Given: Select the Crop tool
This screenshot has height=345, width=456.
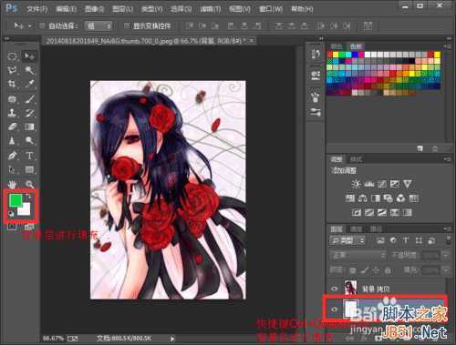Looking at the screenshot, I should [12, 84].
